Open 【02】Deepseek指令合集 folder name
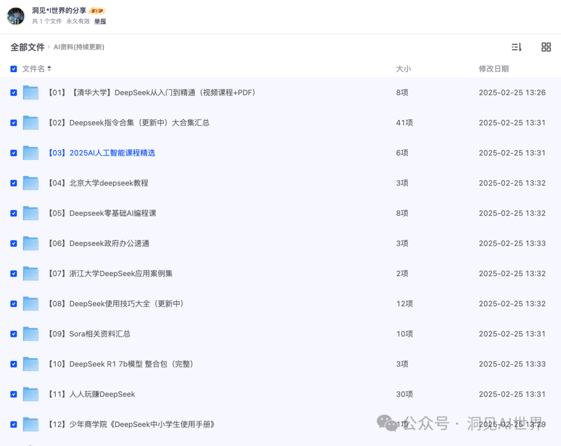Viewport: 561px width, 446px height. 128,123
